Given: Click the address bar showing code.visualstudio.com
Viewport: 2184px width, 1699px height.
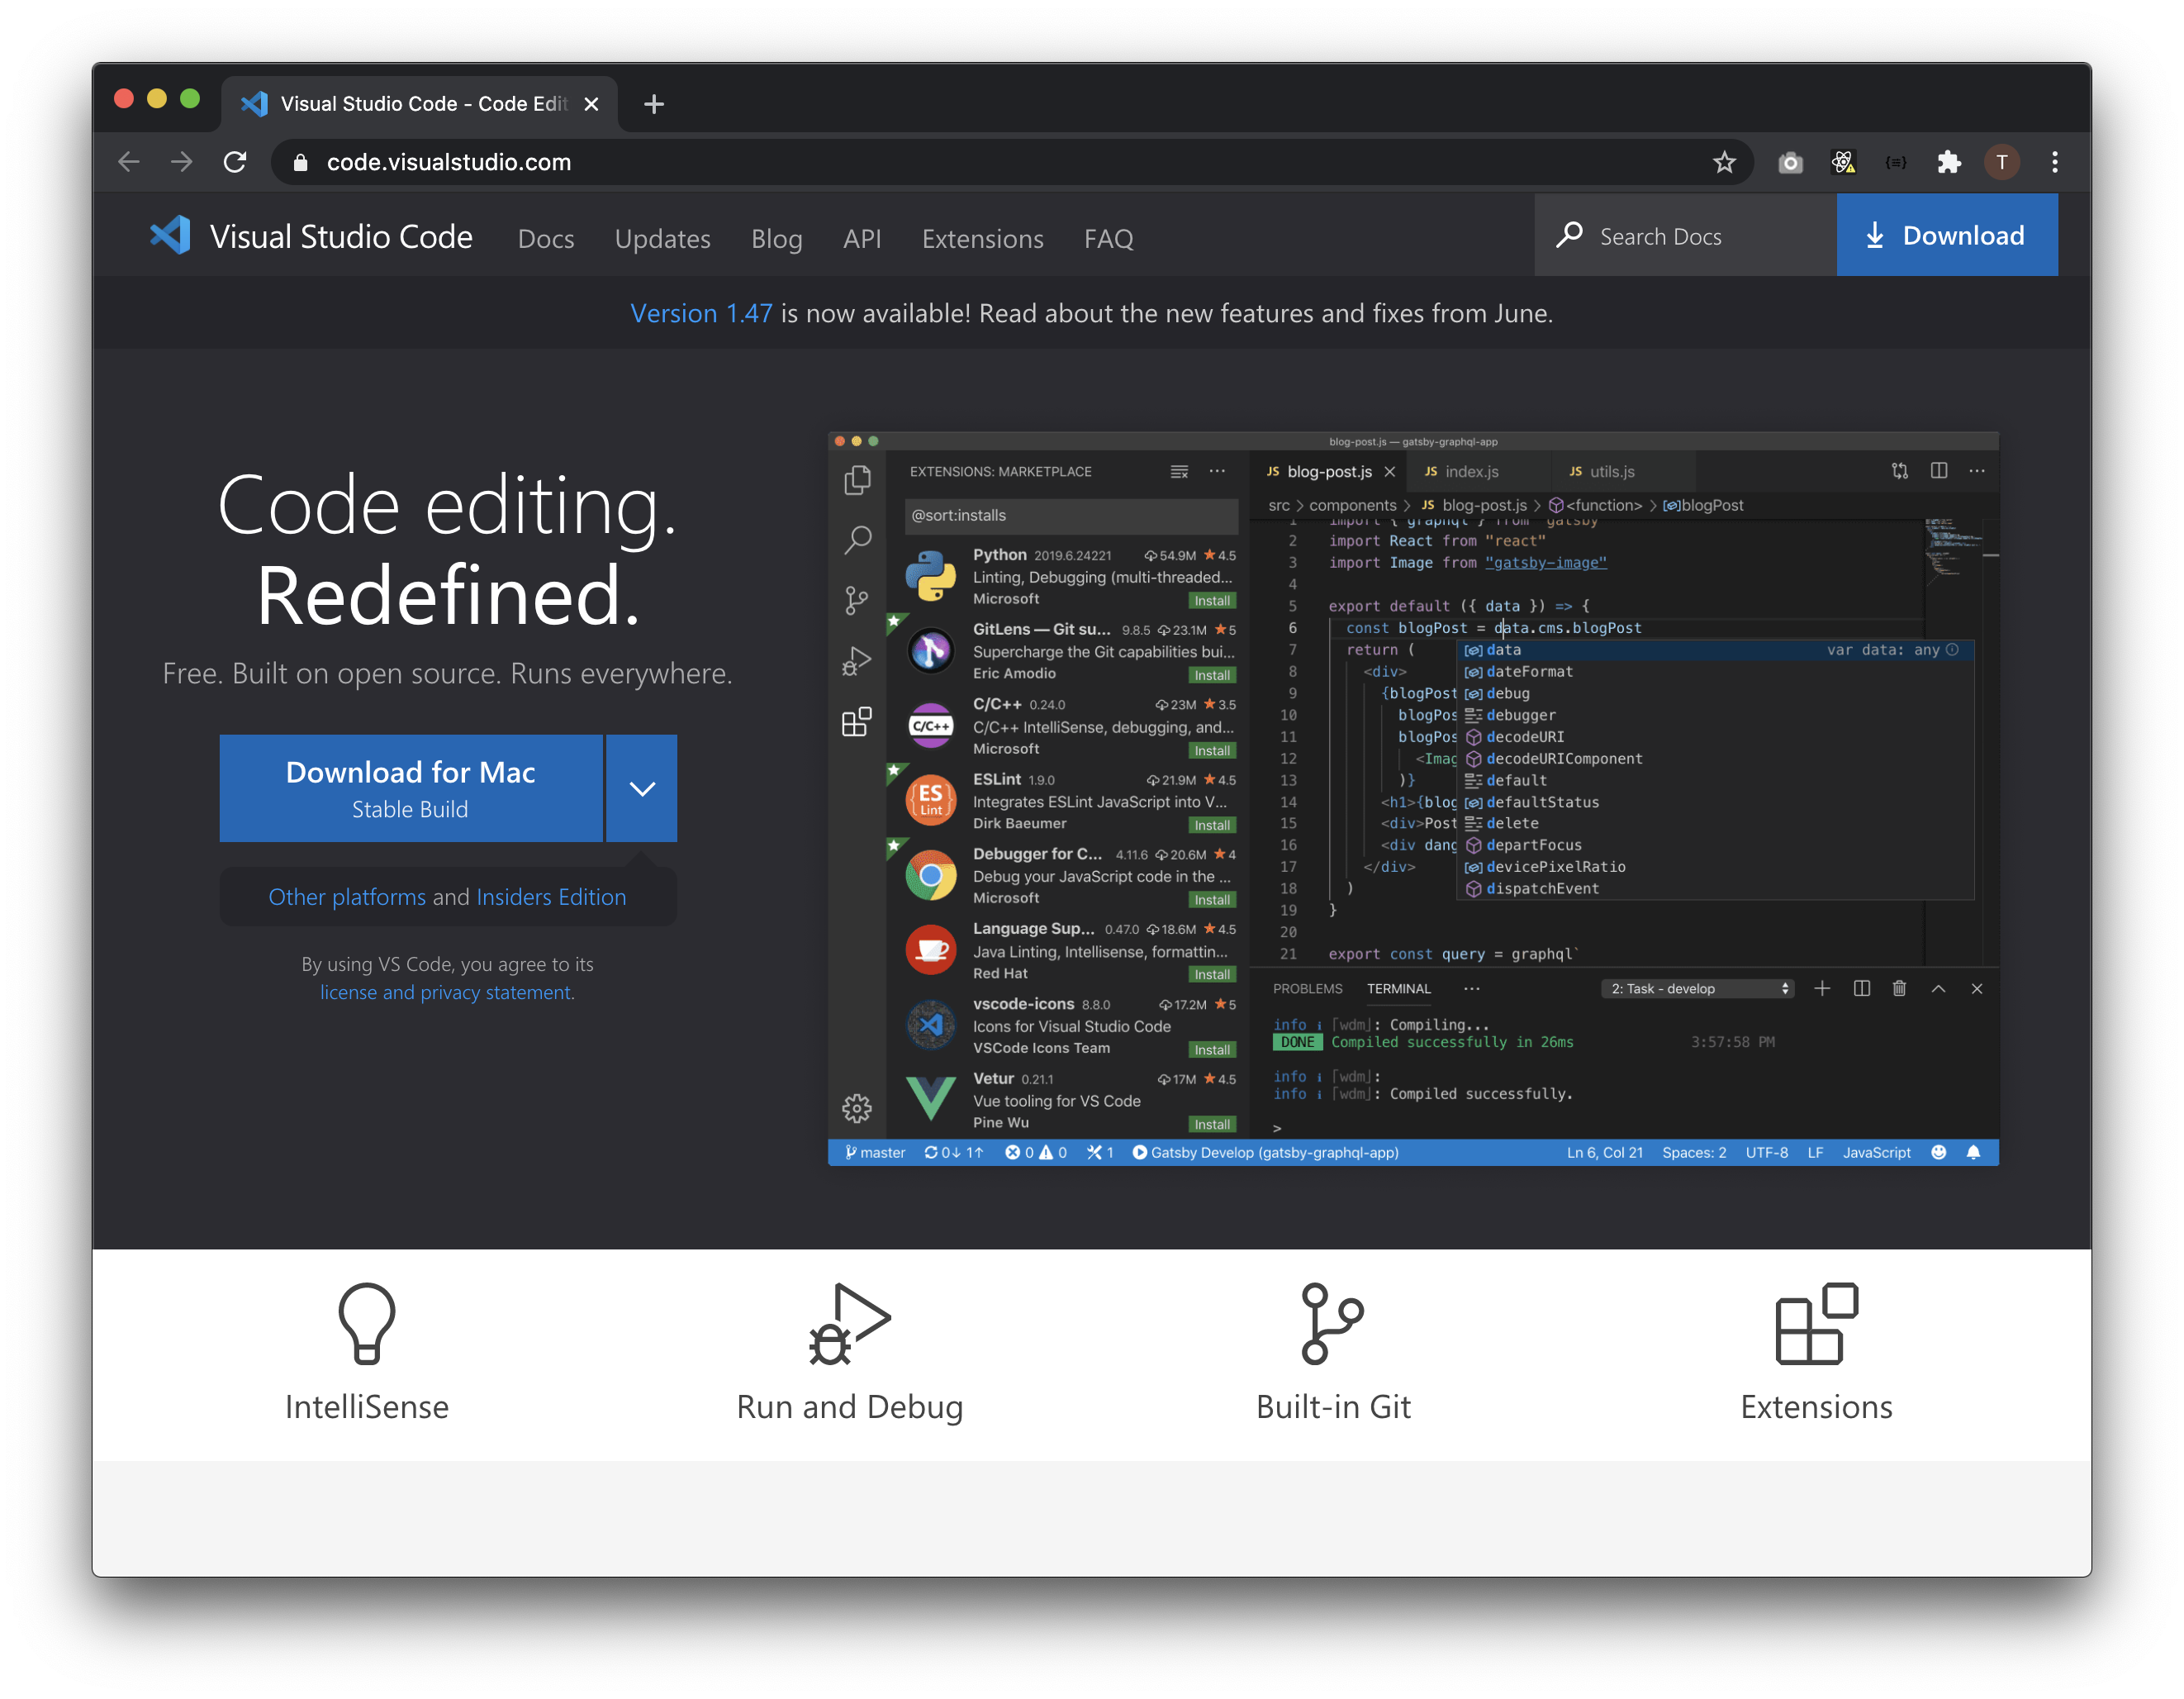Looking at the screenshot, I should 1010,162.
